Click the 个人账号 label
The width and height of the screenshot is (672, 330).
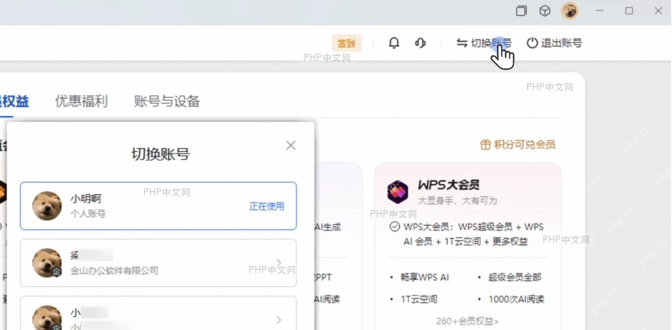tap(88, 213)
